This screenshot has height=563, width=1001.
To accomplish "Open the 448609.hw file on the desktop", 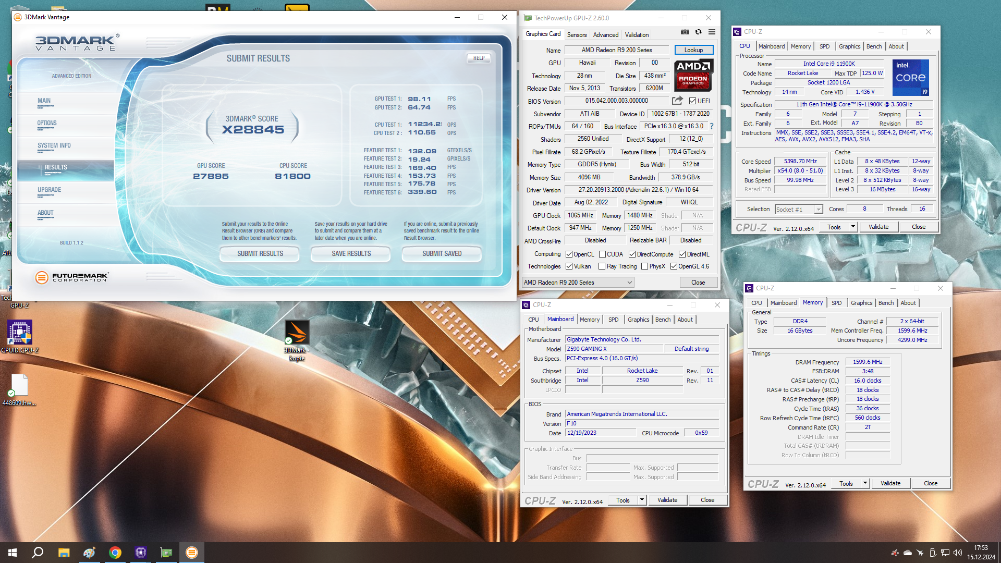I will (x=19, y=390).
